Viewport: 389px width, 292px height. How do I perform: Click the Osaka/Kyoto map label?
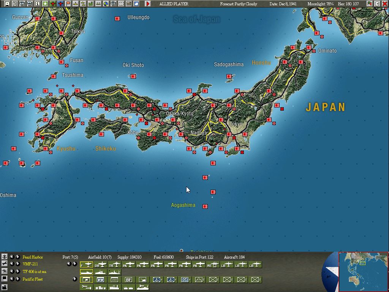(x=180, y=113)
